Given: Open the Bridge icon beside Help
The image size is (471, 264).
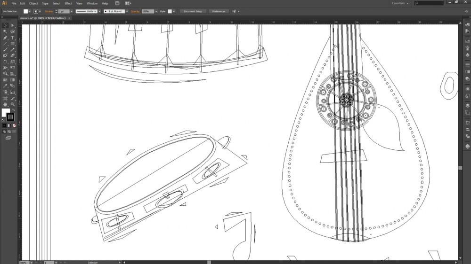Looking at the screenshot, I should 117,3.
